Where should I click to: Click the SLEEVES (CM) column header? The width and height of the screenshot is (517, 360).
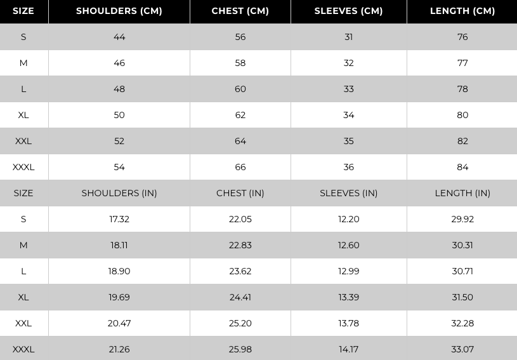point(348,11)
